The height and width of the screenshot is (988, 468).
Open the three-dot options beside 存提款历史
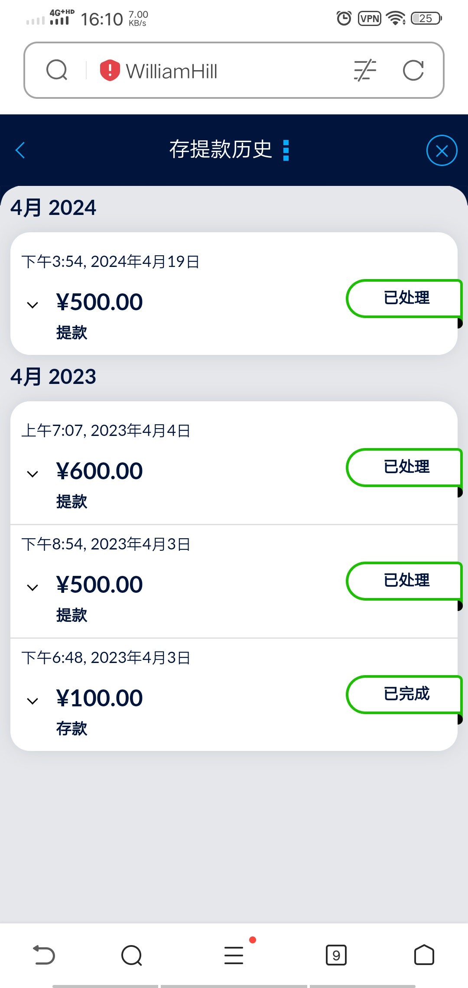286,150
